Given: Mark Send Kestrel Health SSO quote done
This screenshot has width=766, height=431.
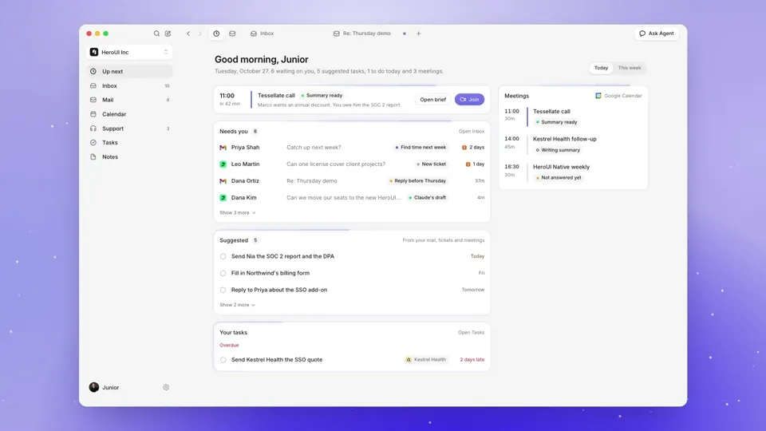Looking at the screenshot, I should pos(223,360).
